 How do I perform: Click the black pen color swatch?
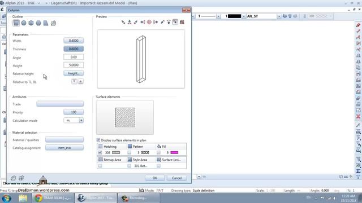234,16
